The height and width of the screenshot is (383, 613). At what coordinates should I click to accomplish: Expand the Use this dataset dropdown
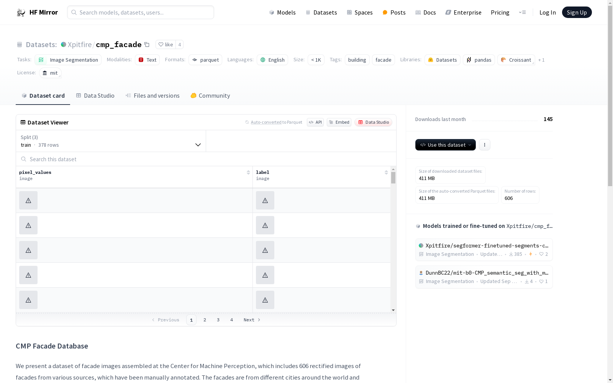[445, 145]
